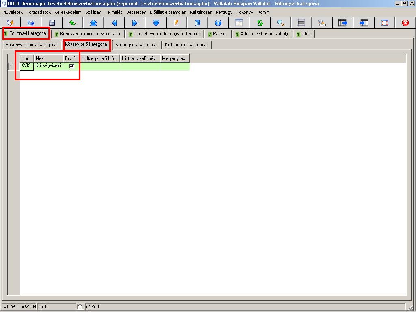The height and width of the screenshot is (312, 416).
Task: Click the green refresh arrows icon
Action: tap(260, 23)
